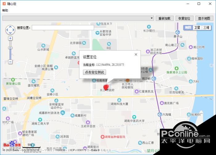Click the 南山雍江汇 building icon

click(x=182, y=45)
